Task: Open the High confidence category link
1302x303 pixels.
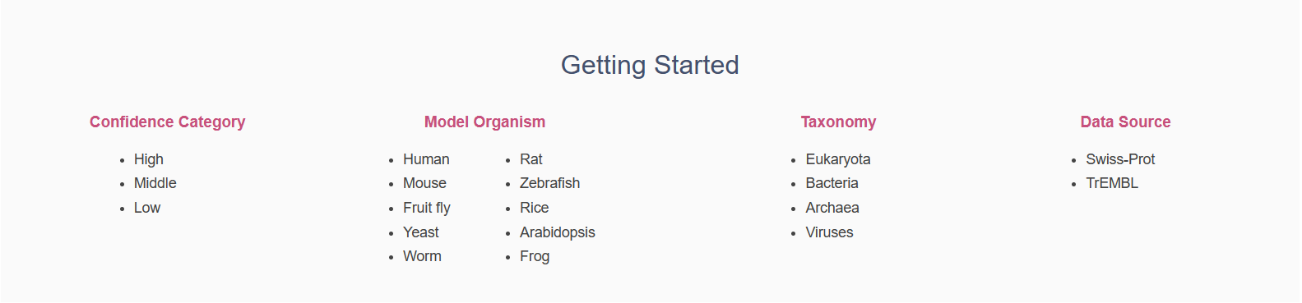Action: pos(149,159)
